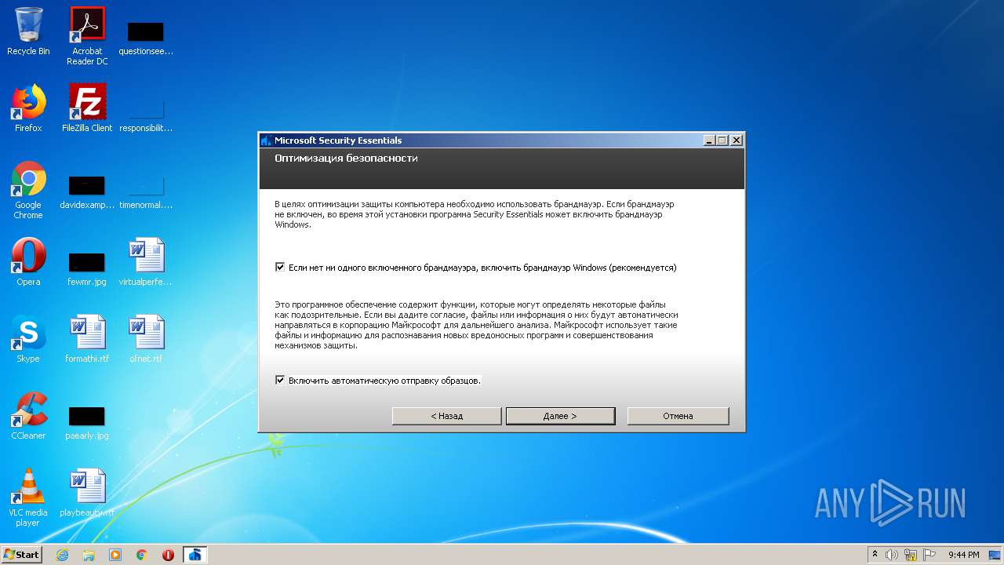Click 'Microsoft Security Essentials' title bar text
1004x565 pixels.
click(x=338, y=140)
